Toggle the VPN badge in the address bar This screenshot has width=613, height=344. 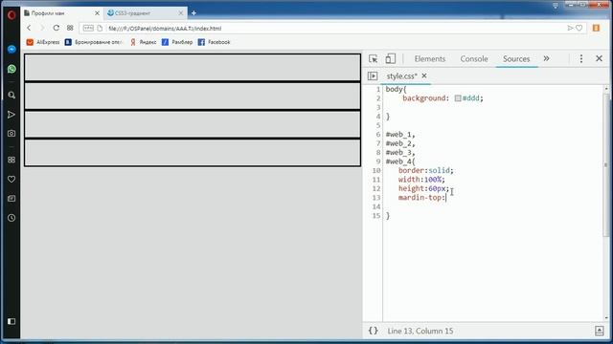tap(88, 28)
